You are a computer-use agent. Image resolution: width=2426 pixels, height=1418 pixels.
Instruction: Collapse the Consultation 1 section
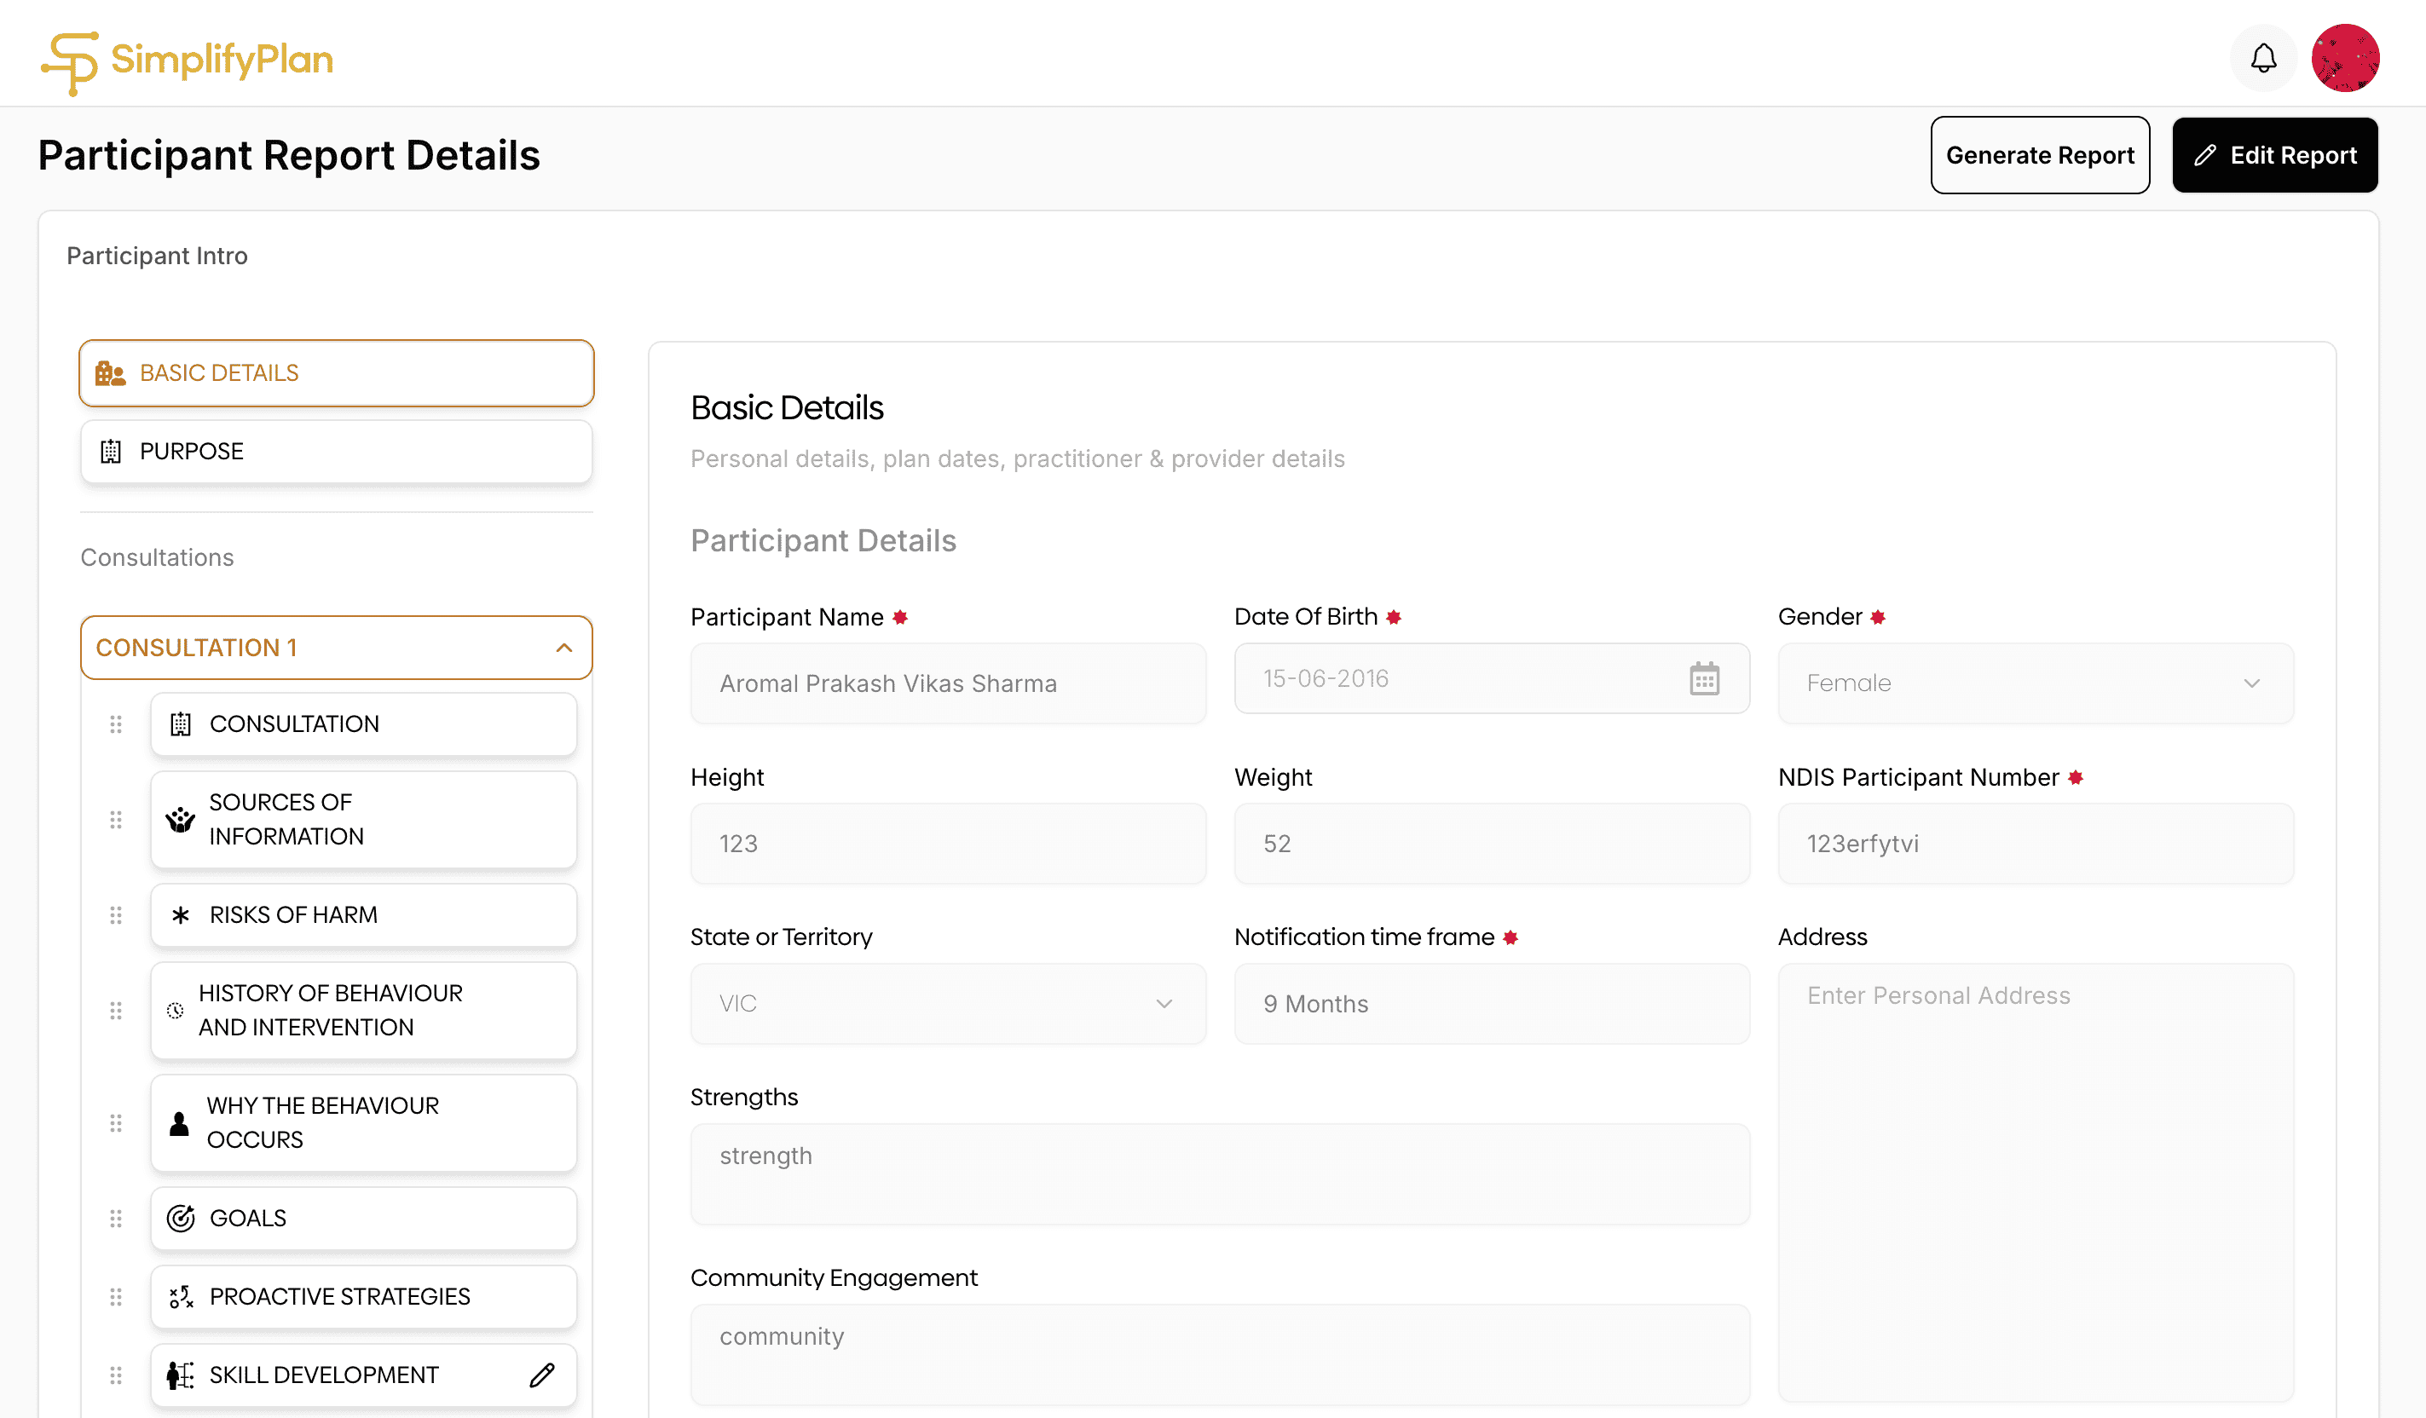pyautogui.click(x=564, y=648)
